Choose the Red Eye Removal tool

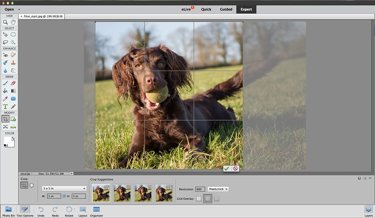coord(5,55)
